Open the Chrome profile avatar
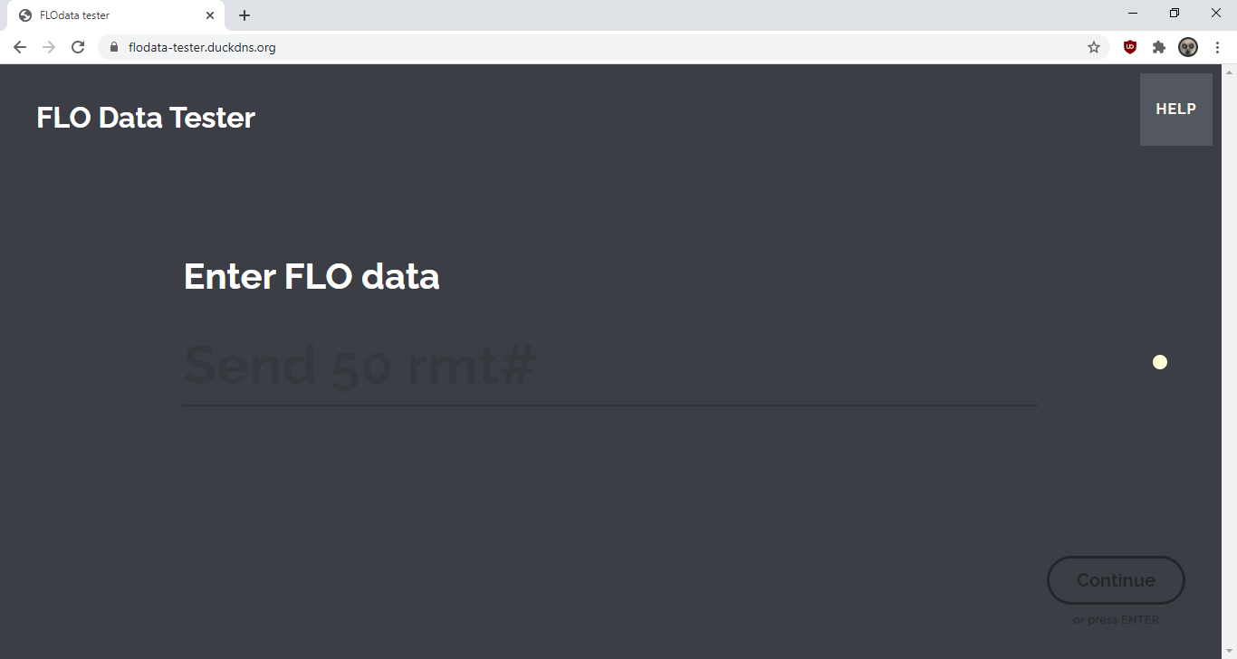1237x659 pixels. click(x=1188, y=47)
